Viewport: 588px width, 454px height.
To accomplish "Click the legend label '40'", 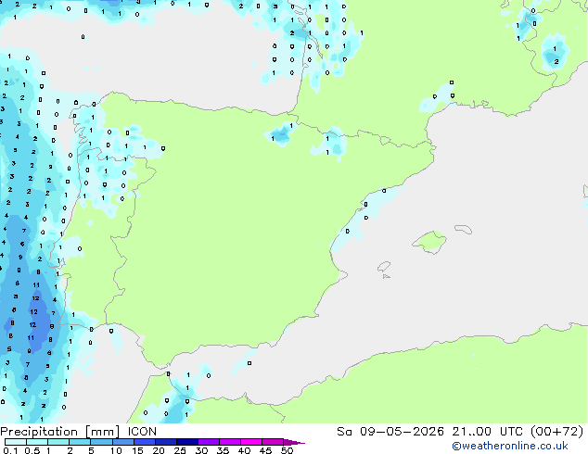I will coord(244,450).
